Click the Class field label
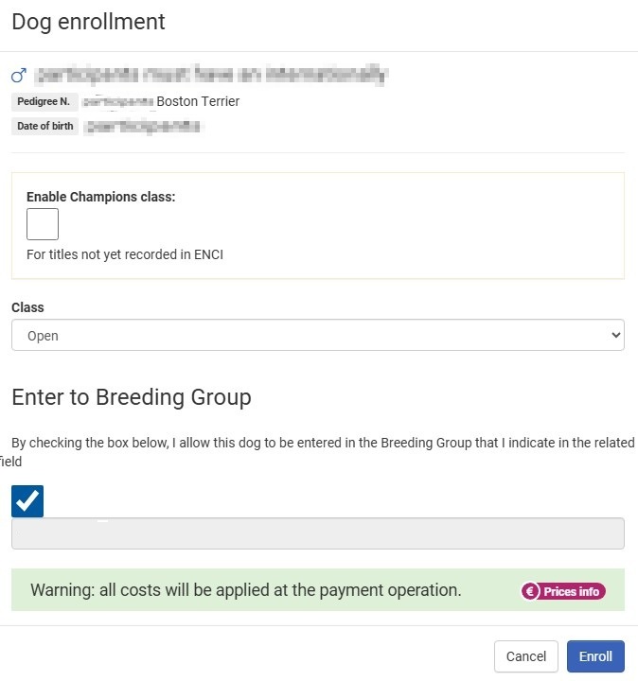This screenshot has width=638, height=681. coord(27,307)
